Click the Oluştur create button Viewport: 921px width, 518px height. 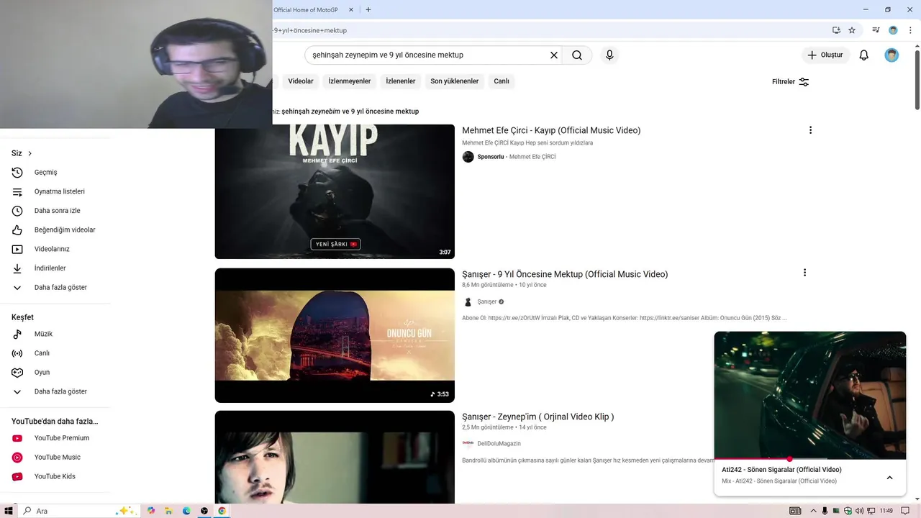(825, 55)
